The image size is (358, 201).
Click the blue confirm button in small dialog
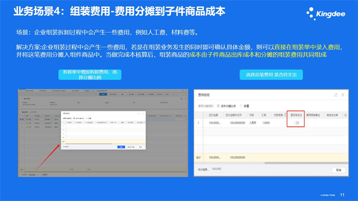click(x=121, y=147)
